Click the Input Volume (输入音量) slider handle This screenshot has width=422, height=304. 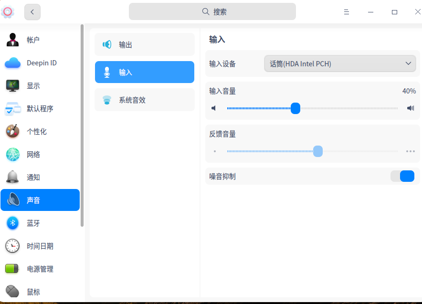pos(295,108)
